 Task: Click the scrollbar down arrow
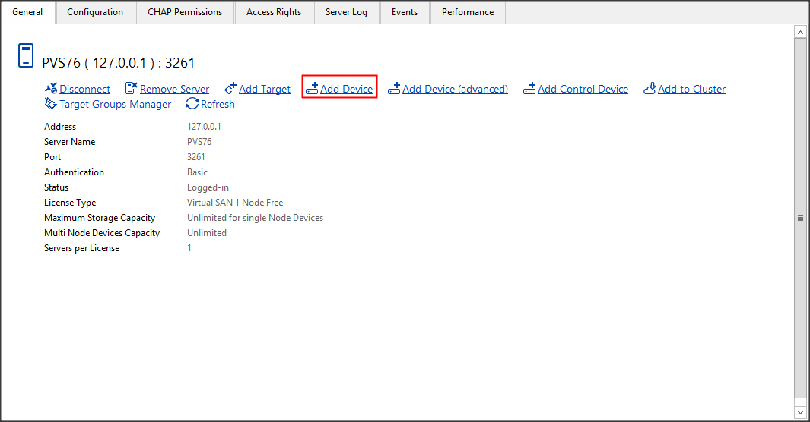coord(800,411)
